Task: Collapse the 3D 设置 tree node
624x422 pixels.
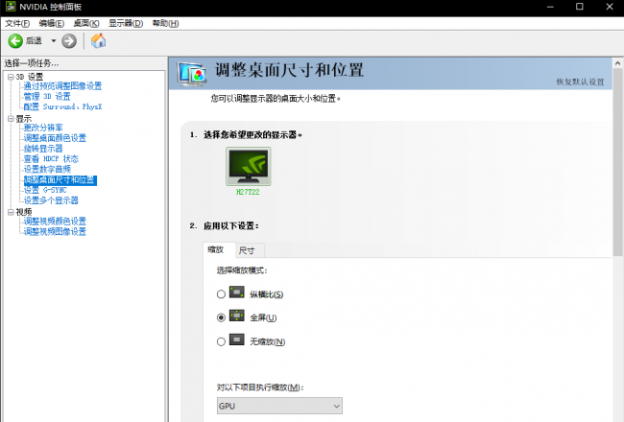Action: (11, 77)
